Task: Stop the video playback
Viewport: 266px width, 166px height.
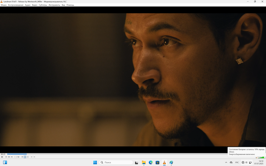Action: coord(9,157)
